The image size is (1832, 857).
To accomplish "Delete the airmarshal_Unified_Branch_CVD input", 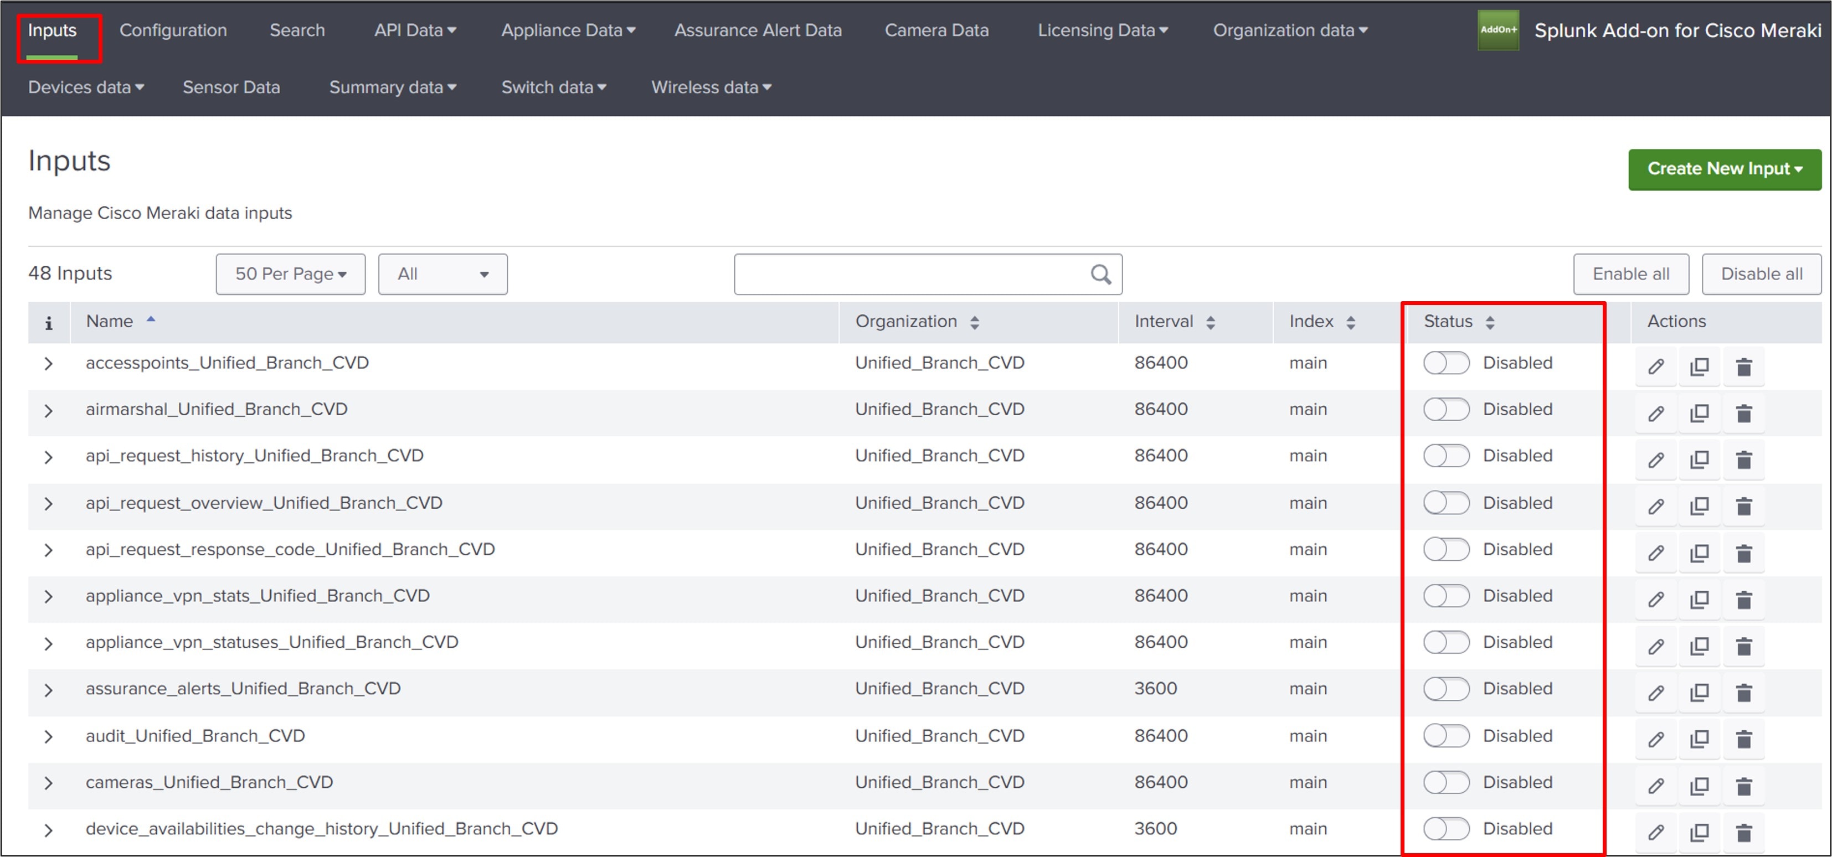I will click(1743, 413).
